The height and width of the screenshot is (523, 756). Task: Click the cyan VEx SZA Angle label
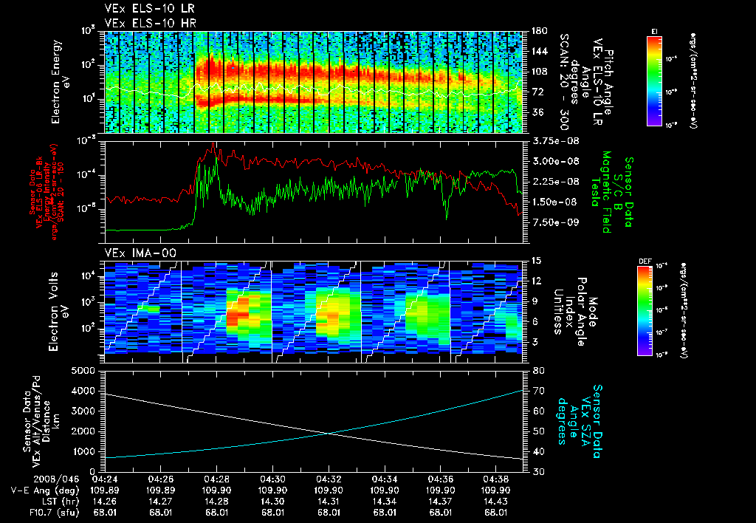coord(579,421)
